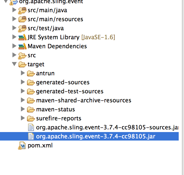Screen dimensions: 184x175
Task: Click the src/main/resources package folder icon
Action: [x=23, y=19]
